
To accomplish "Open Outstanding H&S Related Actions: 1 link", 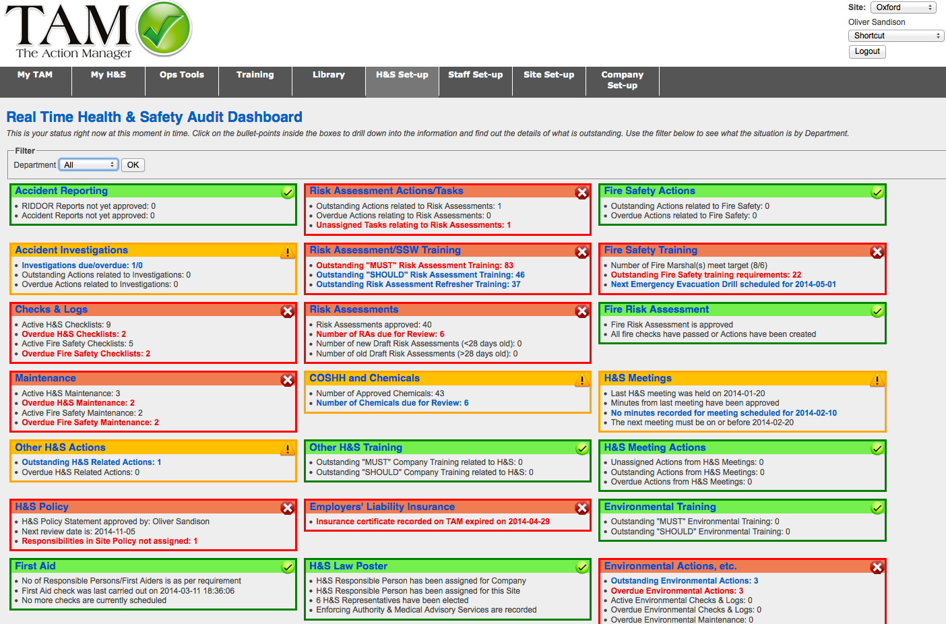I will 92,462.
